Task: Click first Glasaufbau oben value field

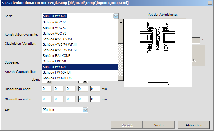Action: (47, 89)
